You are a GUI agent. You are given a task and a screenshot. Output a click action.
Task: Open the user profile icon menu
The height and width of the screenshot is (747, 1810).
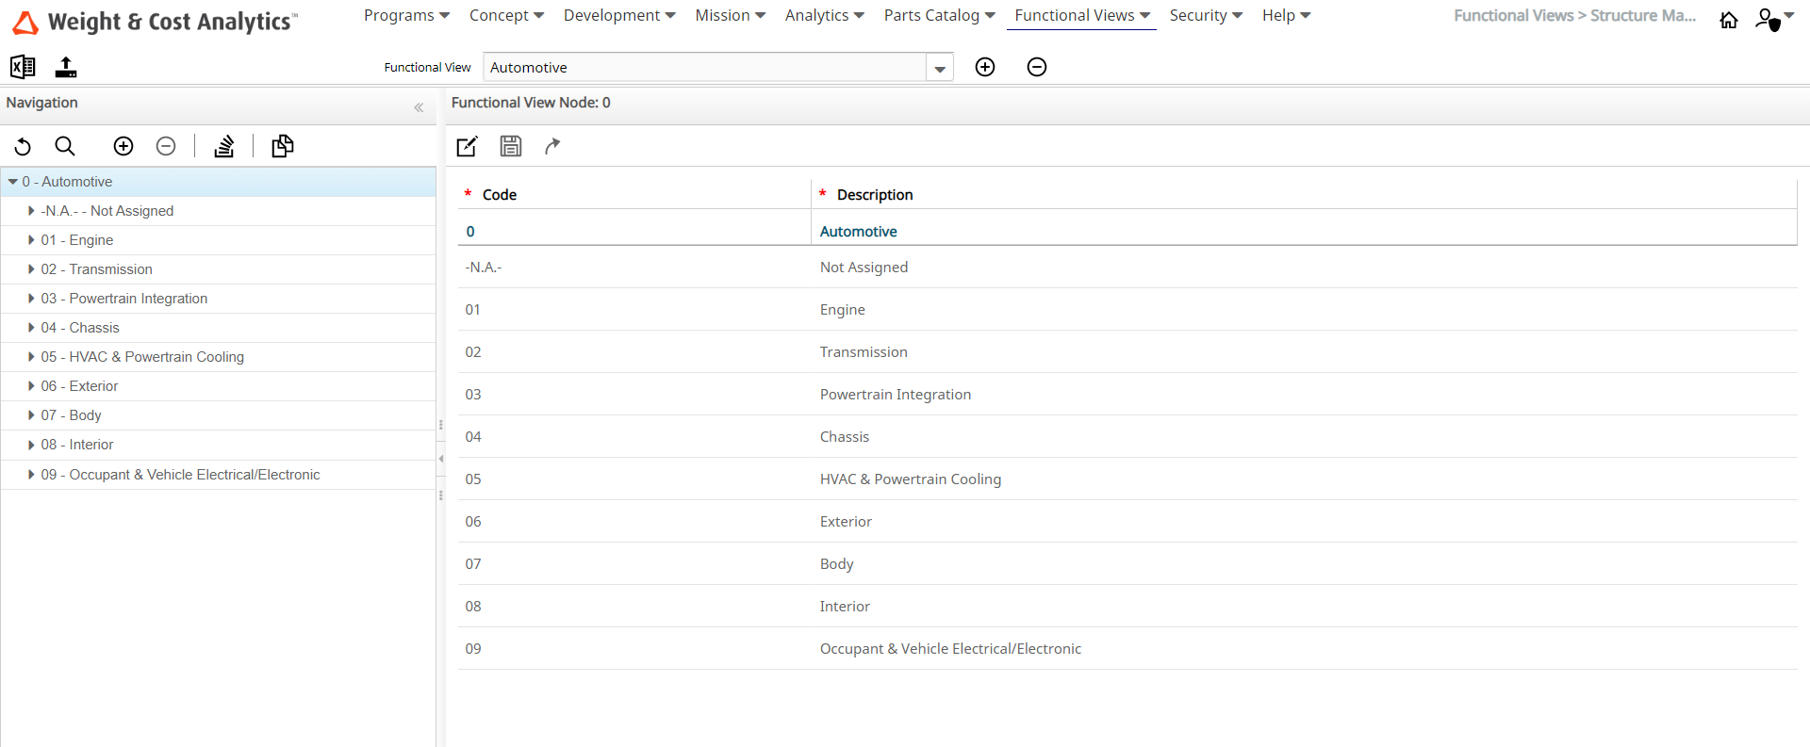(x=1772, y=19)
